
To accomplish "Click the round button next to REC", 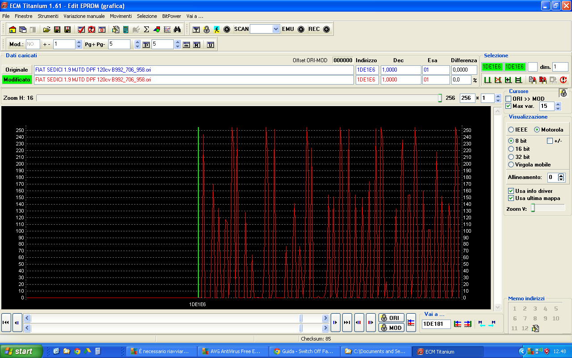I will pos(326,29).
